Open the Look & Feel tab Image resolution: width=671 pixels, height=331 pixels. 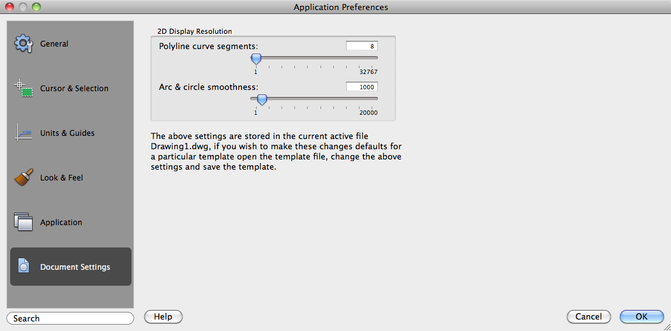coord(61,178)
